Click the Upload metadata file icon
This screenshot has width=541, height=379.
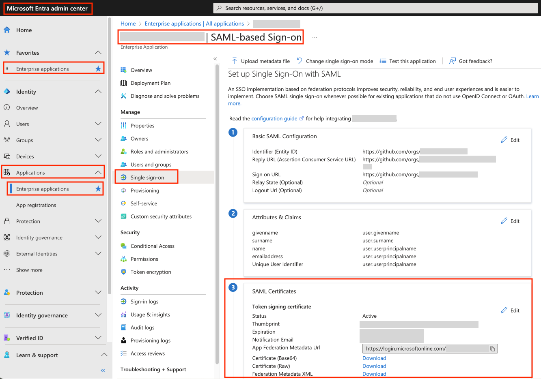tap(235, 61)
